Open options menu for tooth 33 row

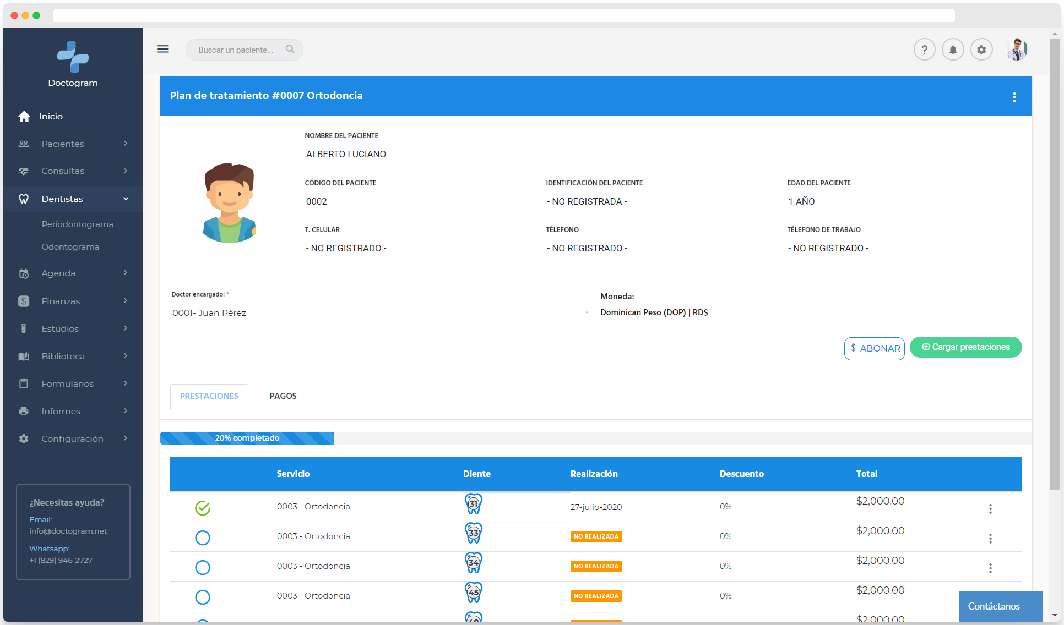[x=990, y=539]
